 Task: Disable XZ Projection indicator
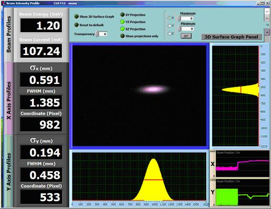(122, 29)
